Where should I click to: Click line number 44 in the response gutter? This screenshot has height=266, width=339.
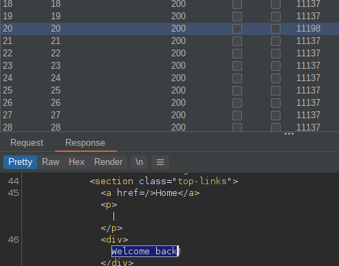13,181
